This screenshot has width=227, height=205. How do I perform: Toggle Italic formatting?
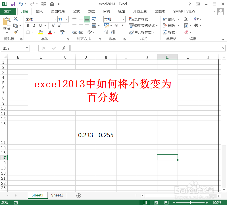click(34, 26)
